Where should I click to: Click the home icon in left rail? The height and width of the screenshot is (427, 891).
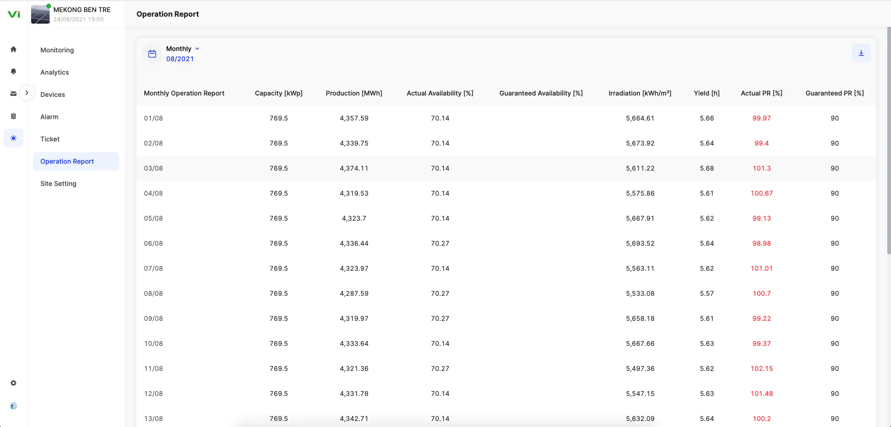click(x=13, y=49)
